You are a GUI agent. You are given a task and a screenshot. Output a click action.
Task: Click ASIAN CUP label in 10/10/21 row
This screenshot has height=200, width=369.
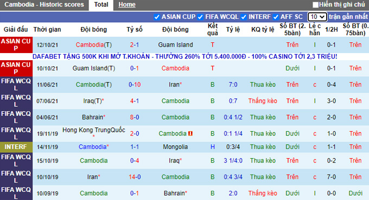coord(16,68)
